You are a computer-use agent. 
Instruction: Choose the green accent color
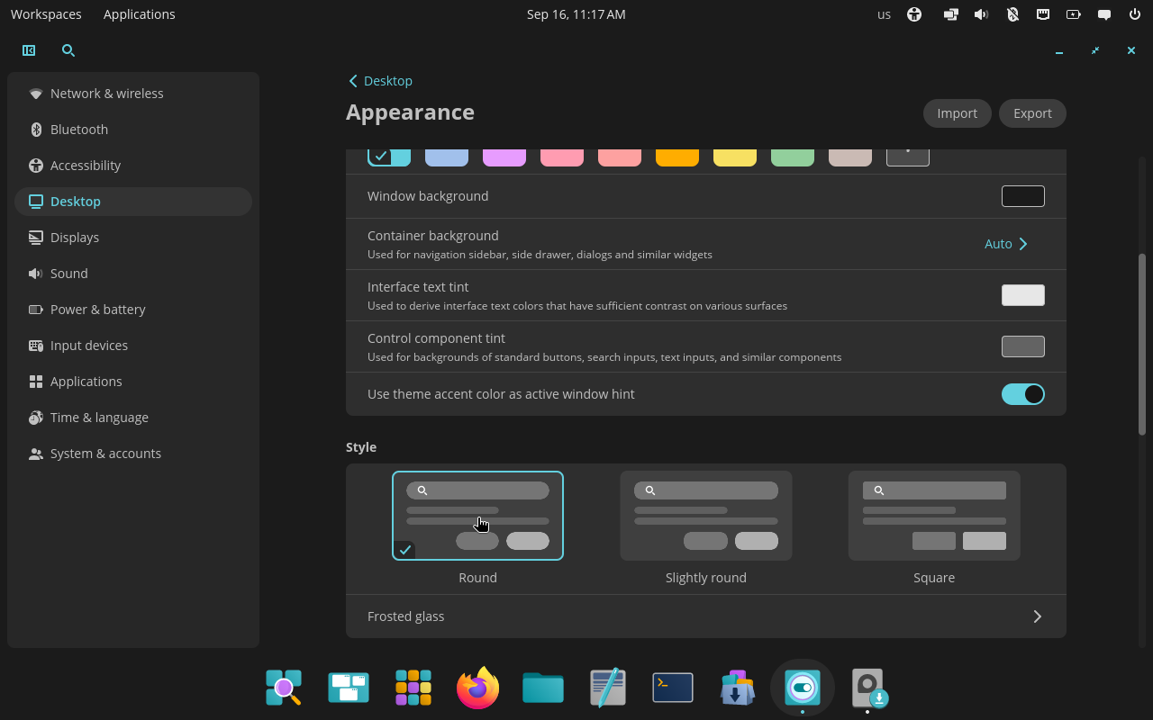click(793, 157)
